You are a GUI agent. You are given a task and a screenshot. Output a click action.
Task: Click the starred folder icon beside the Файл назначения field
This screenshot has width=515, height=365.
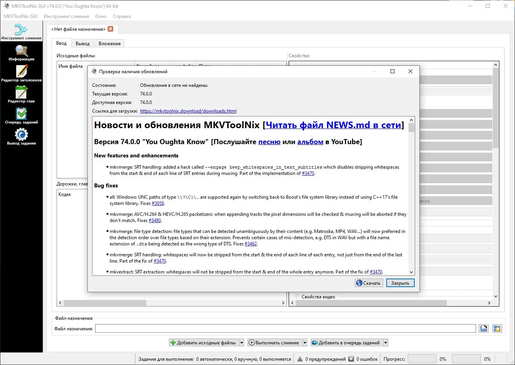point(497,329)
